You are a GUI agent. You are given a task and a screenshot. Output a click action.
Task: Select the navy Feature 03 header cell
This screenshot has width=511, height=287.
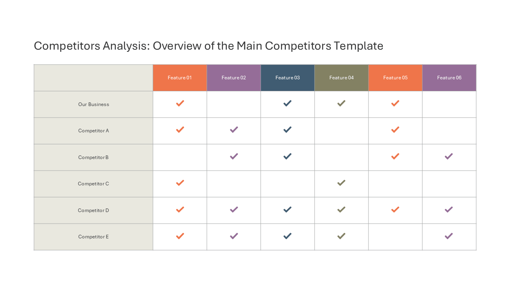point(287,78)
